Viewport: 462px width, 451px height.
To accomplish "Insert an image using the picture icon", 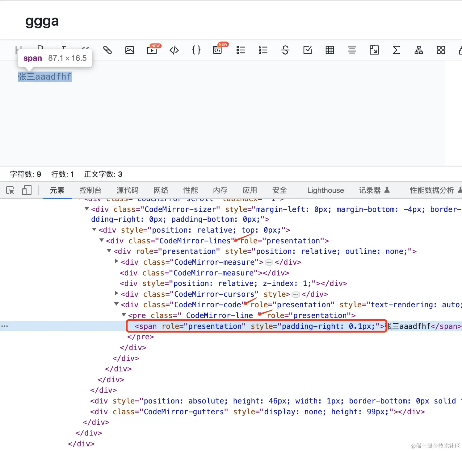I will (x=130, y=50).
